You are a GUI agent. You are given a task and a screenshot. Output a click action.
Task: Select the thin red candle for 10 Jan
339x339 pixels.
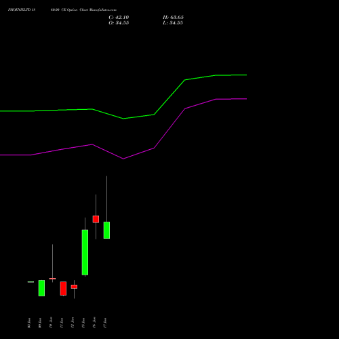coord(52,279)
